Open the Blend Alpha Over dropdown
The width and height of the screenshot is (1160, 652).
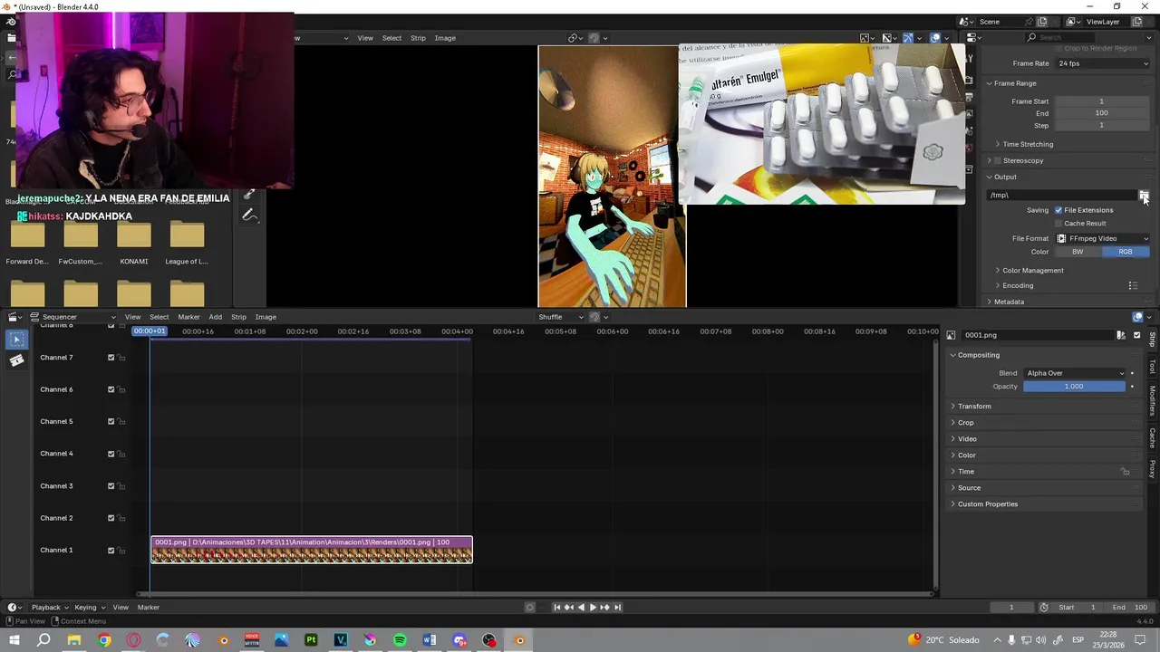1075,373
